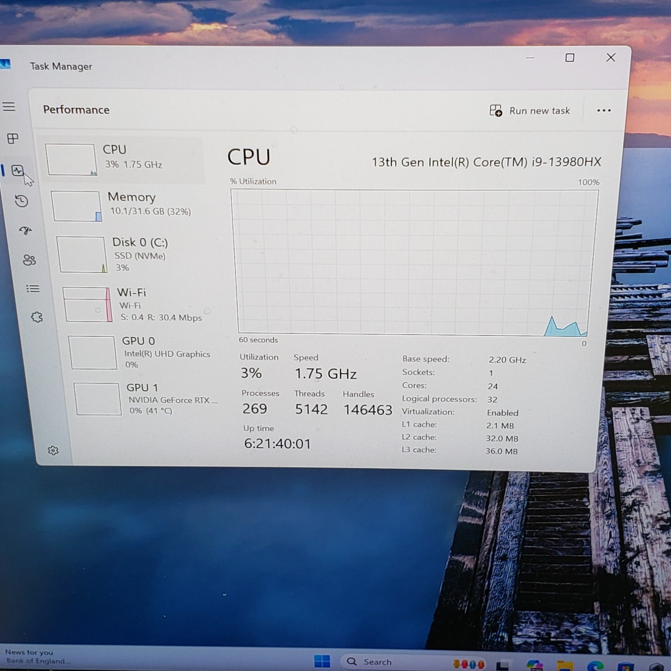Expand the three-dot more options menu

[x=603, y=110]
